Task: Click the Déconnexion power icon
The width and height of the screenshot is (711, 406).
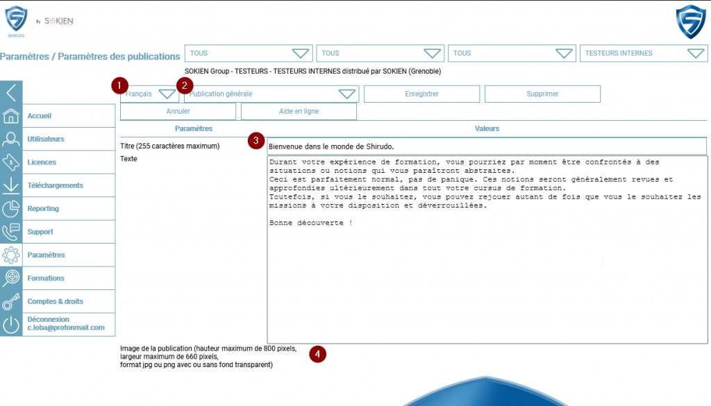Action: [x=11, y=324]
